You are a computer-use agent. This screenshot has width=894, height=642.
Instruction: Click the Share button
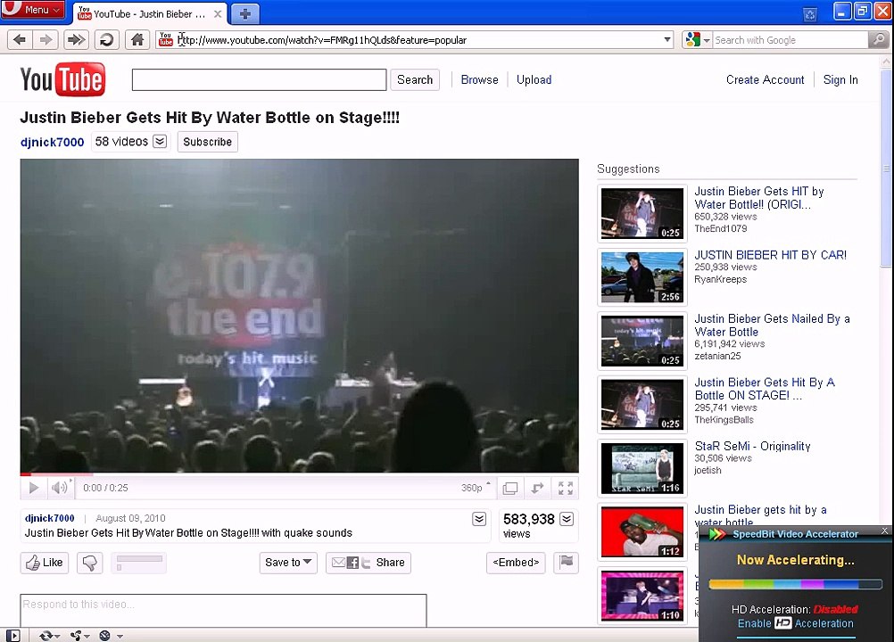pyautogui.click(x=368, y=563)
